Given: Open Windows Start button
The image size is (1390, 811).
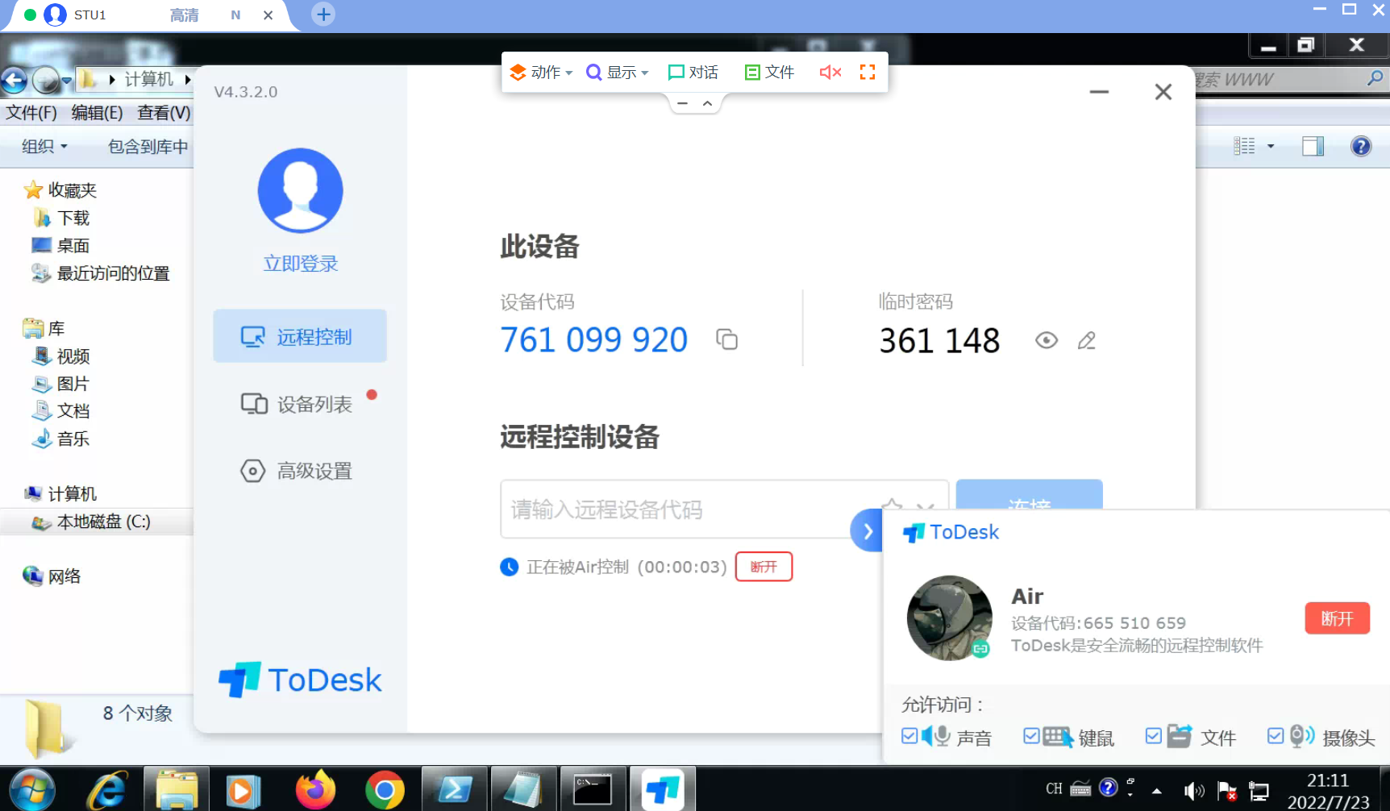Looking at the screenshot, I should (x=31, y=789).
